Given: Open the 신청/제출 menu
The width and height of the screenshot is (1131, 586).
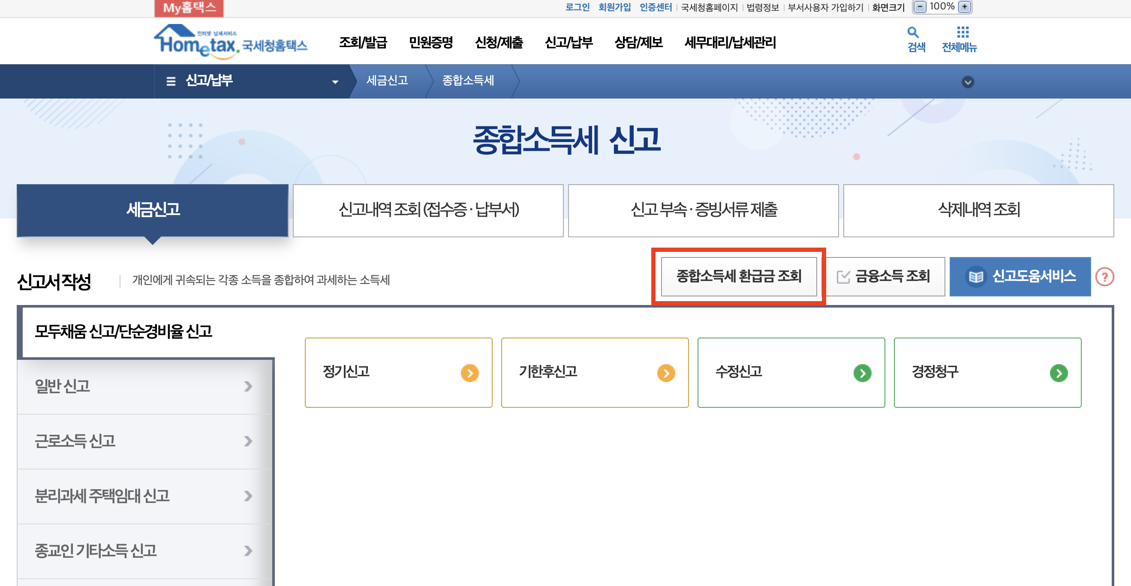Looking at the screenshot, I should pos(499,42).
